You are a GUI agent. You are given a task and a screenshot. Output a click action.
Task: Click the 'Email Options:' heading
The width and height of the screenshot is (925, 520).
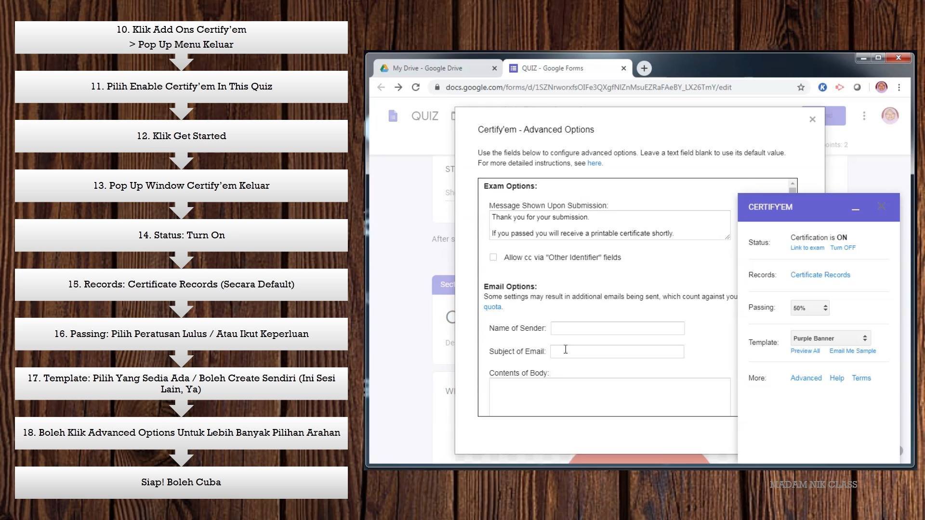tap(510, 286)
